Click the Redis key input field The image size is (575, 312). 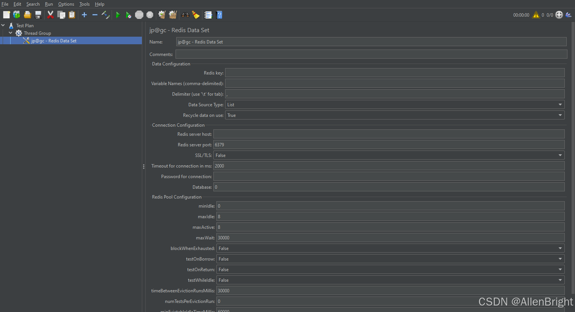(395, 73)
